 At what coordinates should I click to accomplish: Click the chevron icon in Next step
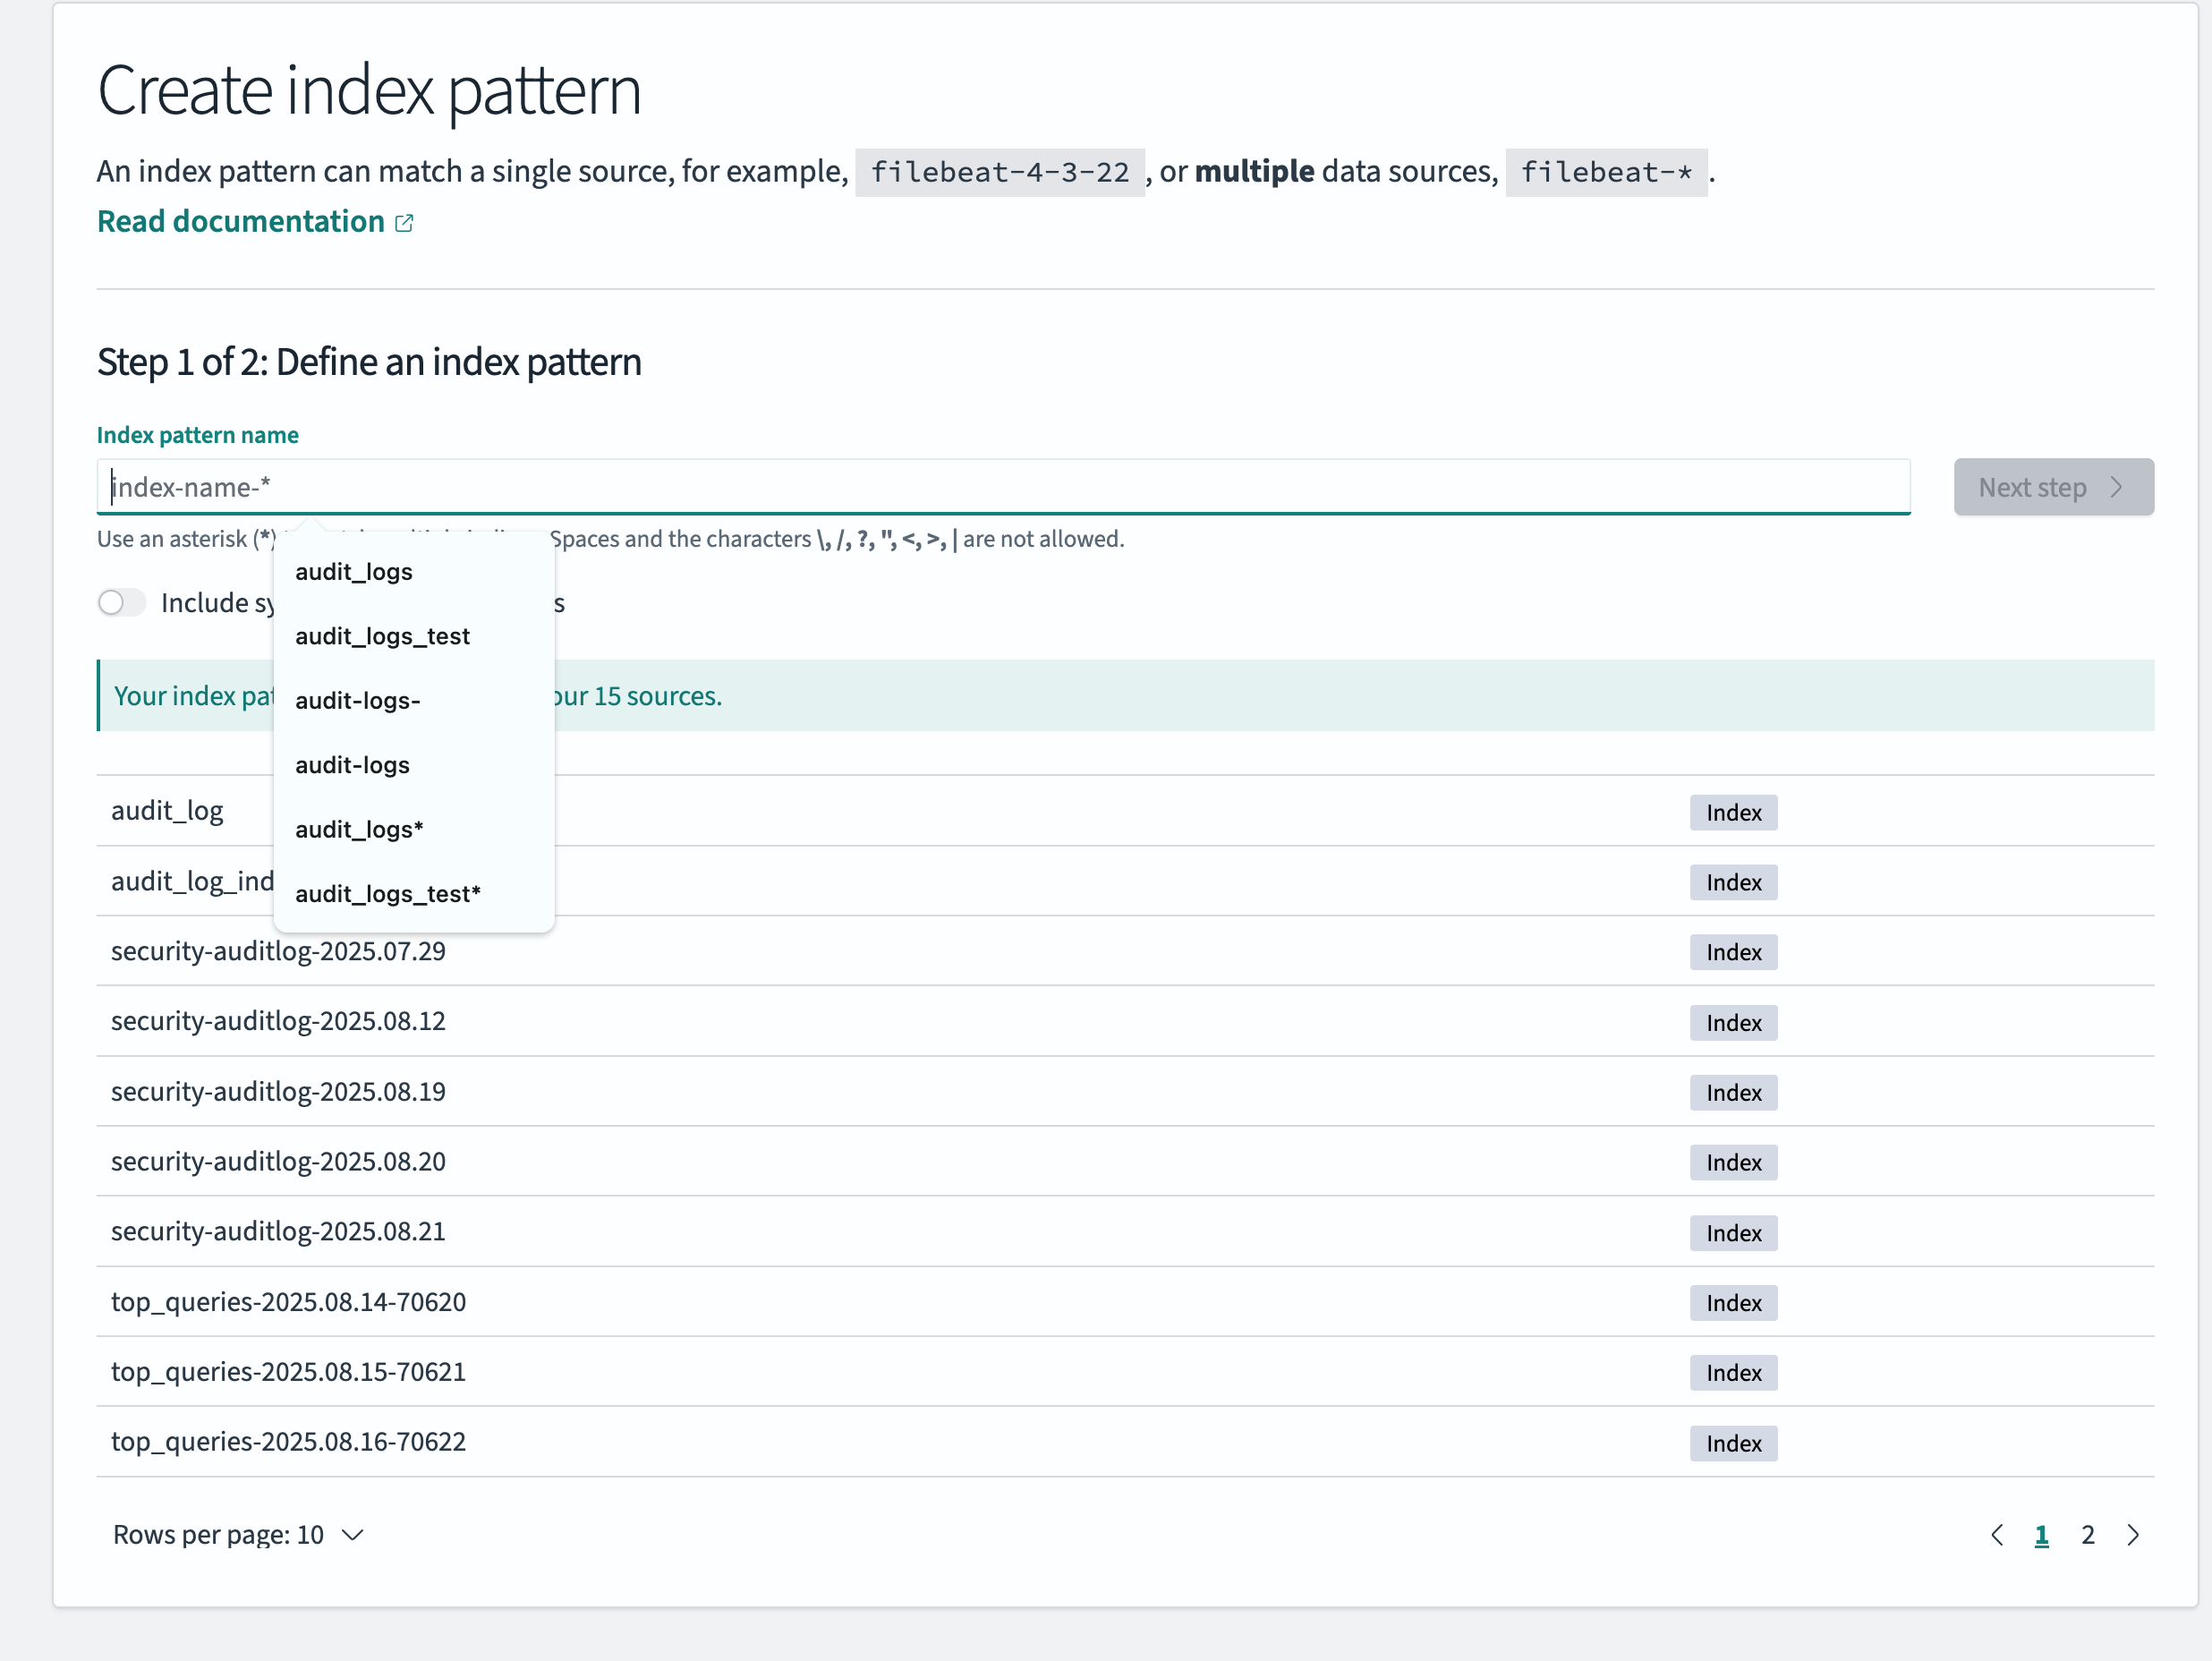tap(2116, 487)
